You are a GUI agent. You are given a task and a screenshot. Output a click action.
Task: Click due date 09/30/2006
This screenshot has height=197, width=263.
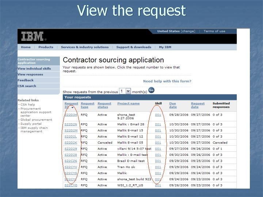click(x=179, y=155)
